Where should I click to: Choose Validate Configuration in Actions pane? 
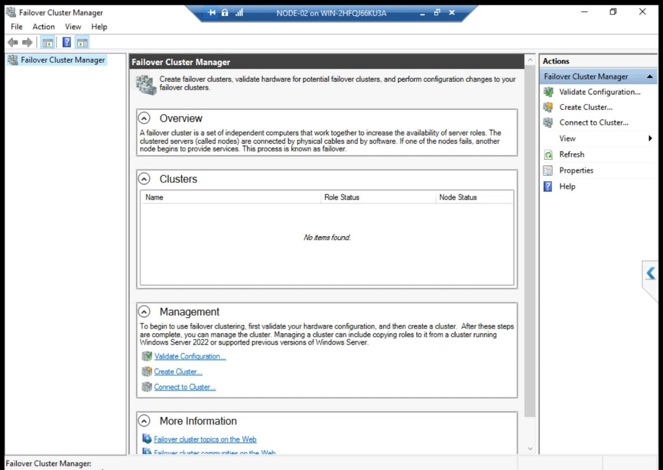click(600, 92)
